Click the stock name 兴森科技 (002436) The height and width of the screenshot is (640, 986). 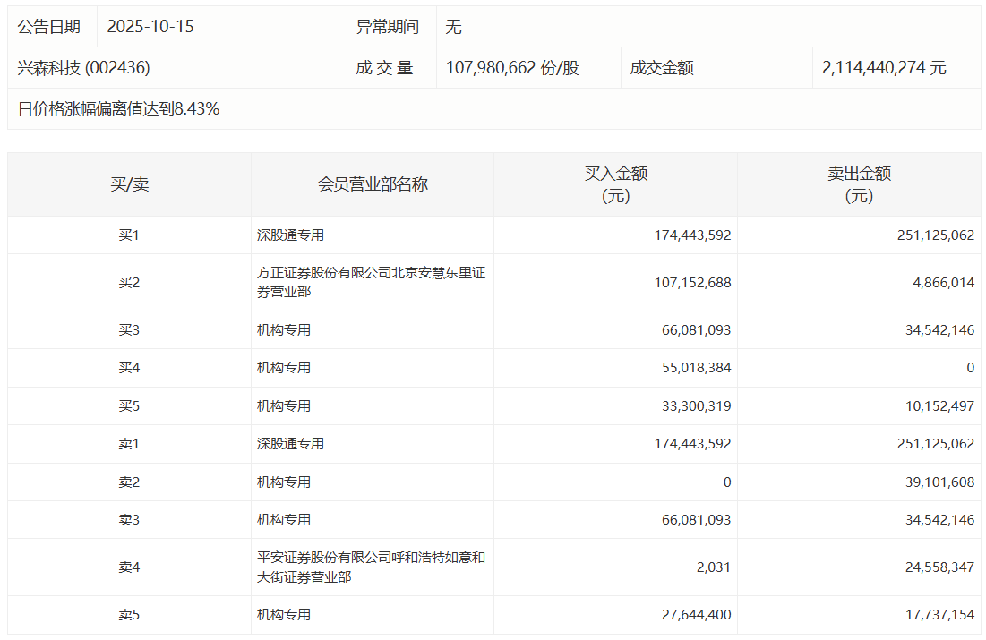(83, 68)
